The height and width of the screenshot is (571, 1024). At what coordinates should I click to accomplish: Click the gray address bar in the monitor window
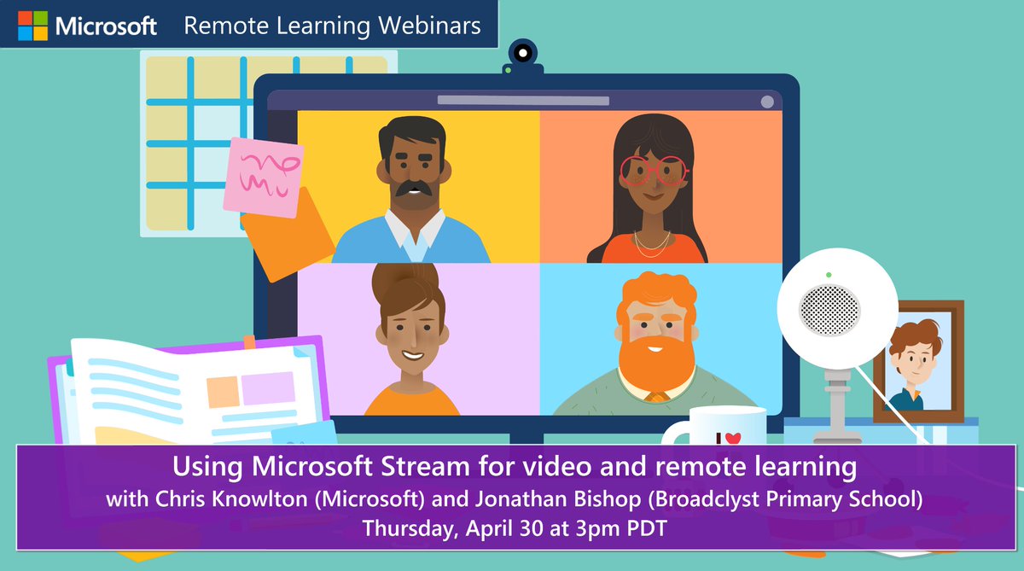click(x=523, y=100)
